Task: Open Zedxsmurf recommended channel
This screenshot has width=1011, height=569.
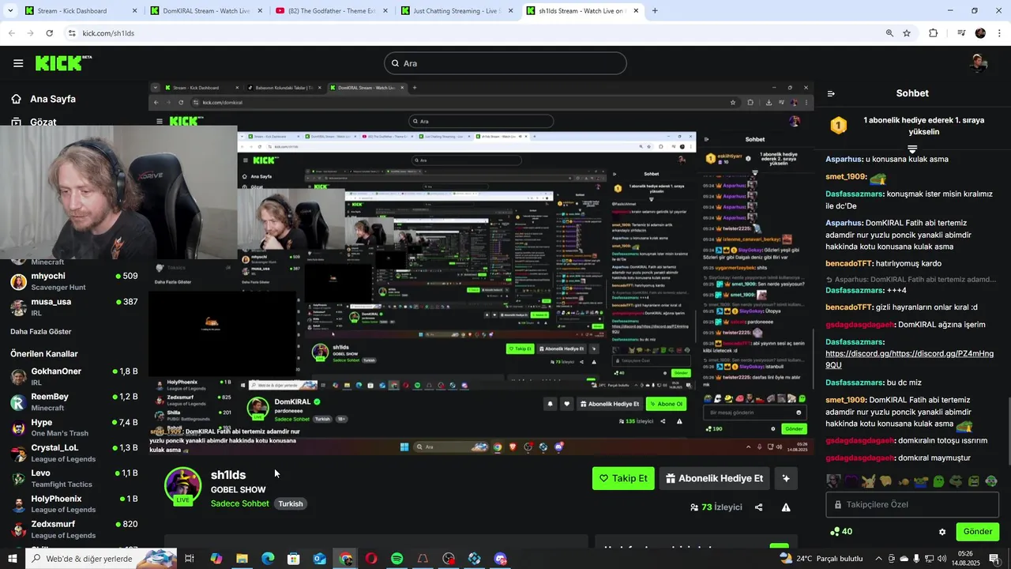Action: (x=73, y=529)
